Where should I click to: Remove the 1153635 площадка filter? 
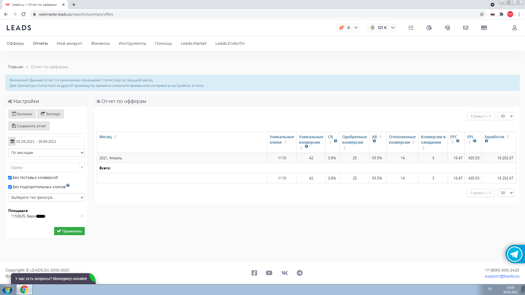pyautogui.click(x=82, y=216)
